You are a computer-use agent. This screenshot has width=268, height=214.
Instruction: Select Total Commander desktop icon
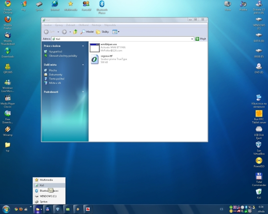pyautogui.click(x=259, y=177)
